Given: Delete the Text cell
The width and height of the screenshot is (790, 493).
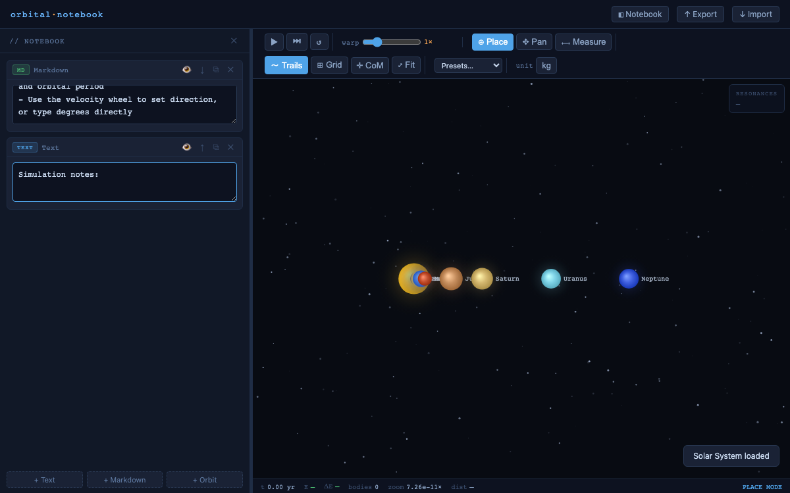Looking at the screenshot, I should coord(230,147).
